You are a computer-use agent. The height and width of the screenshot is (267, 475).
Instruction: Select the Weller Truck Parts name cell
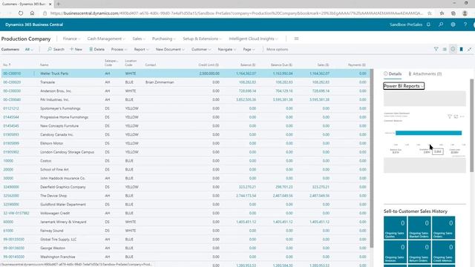(54, 73)
